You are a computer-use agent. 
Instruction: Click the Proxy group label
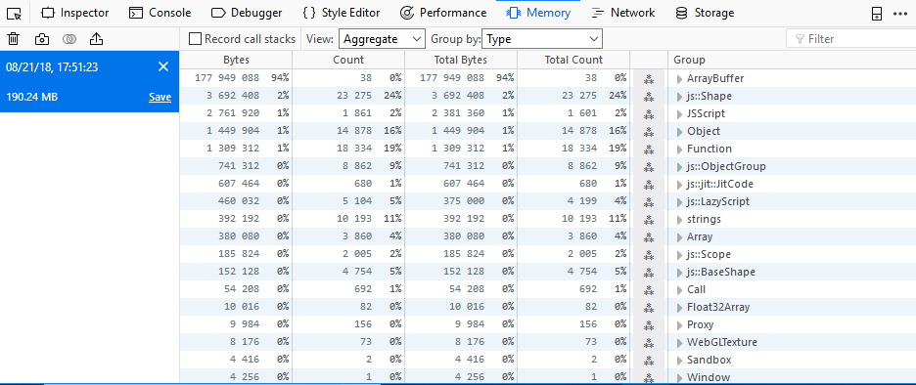click(x=700, y=325)
